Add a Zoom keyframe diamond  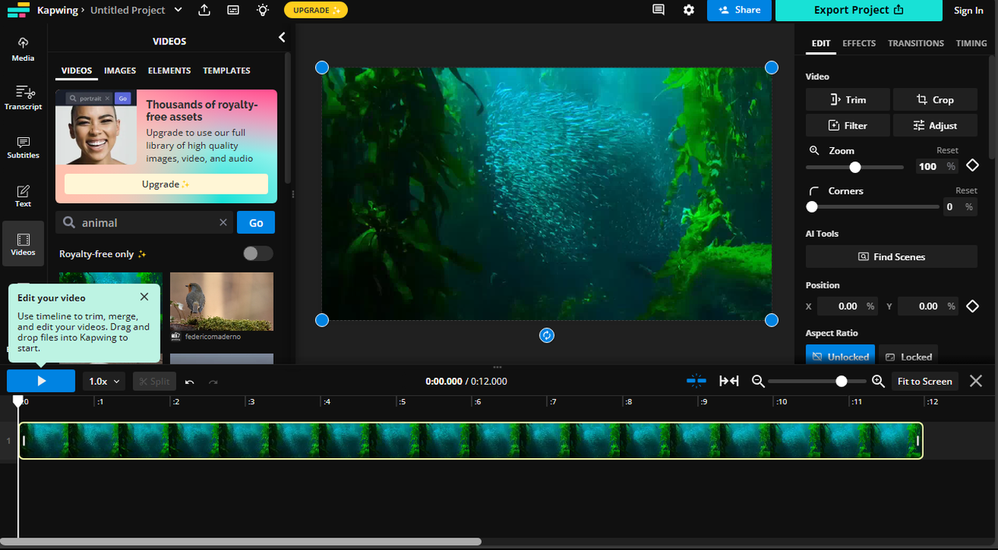click(x=972, y=166)
